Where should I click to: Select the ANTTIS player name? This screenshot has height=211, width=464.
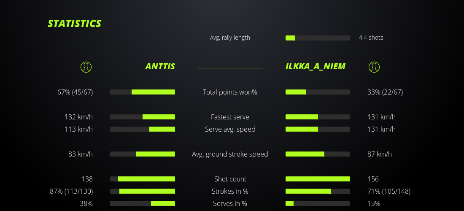click(x=160, y=66)
